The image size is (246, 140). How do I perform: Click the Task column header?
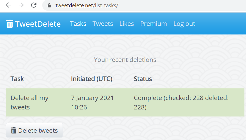pyautogui.click(x=17, y=79)
